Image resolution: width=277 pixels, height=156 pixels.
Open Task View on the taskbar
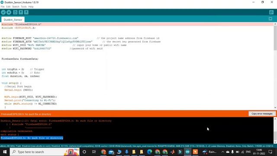coord(94,152)
